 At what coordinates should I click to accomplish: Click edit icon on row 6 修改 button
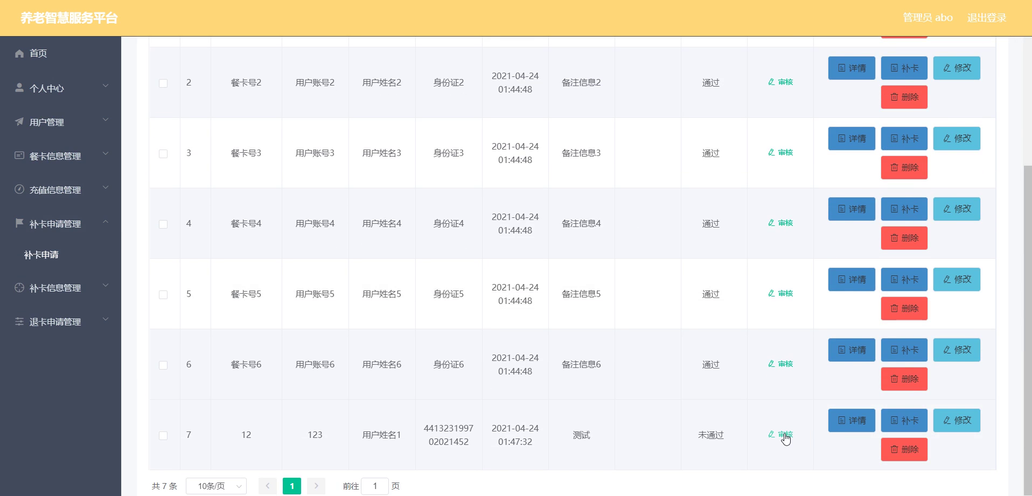(947, 350)
